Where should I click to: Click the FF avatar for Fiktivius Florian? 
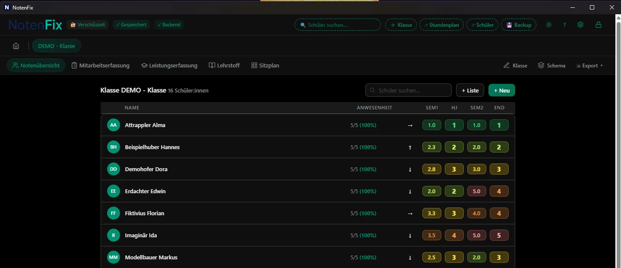[114, 213]
